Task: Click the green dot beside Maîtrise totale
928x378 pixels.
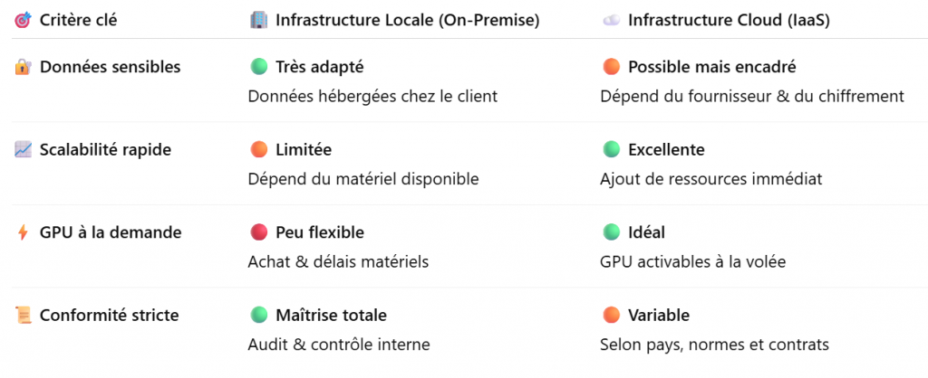Action: pyautogui.click(x=259, y=316)
